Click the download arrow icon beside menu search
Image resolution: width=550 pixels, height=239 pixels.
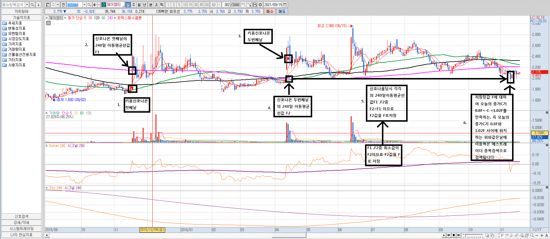pos(38,5)
